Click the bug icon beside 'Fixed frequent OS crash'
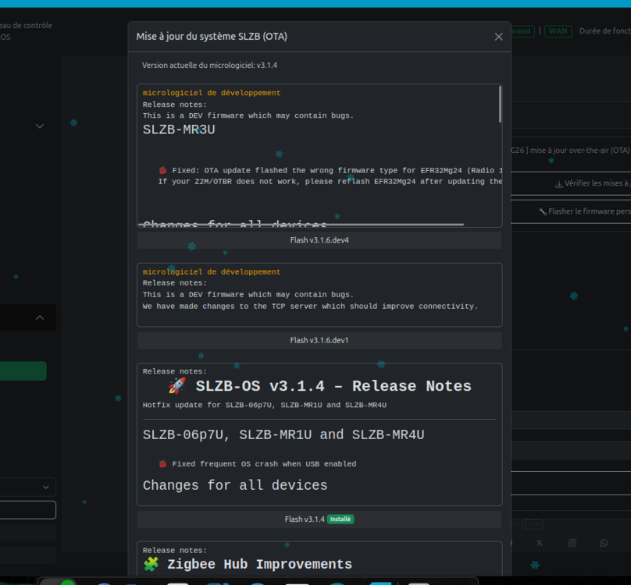 162,463
